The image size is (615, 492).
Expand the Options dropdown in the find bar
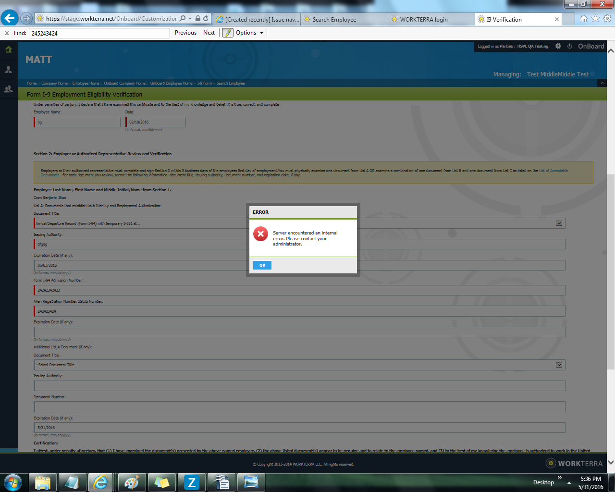click(249, 33)
